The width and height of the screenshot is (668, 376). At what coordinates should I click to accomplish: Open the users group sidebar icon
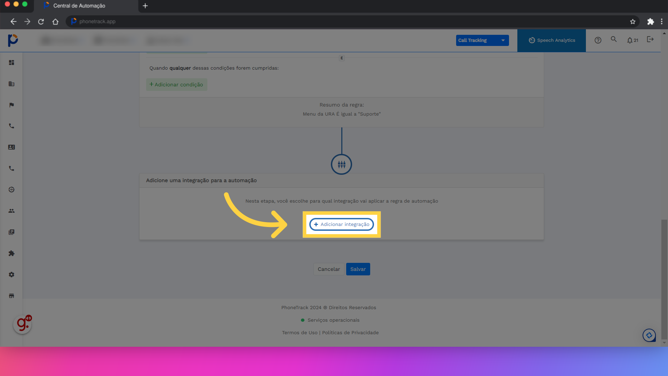[11, 211]
